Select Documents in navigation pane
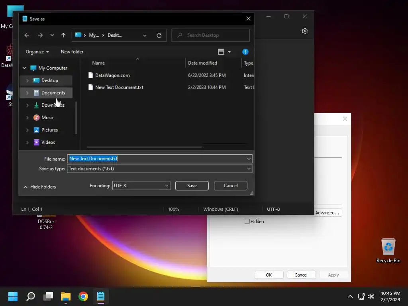408x306 pixels. [x=53, y=92]
